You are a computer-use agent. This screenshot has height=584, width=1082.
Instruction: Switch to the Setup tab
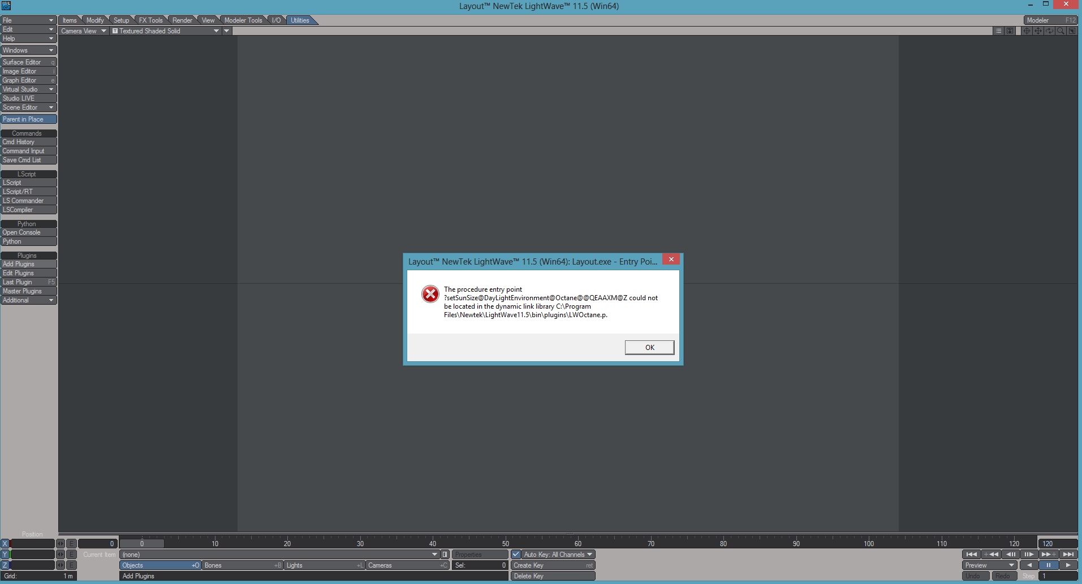point(121,20)
